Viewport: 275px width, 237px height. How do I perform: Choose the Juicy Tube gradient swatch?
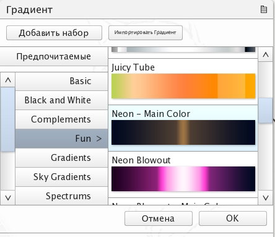point(183,86)
